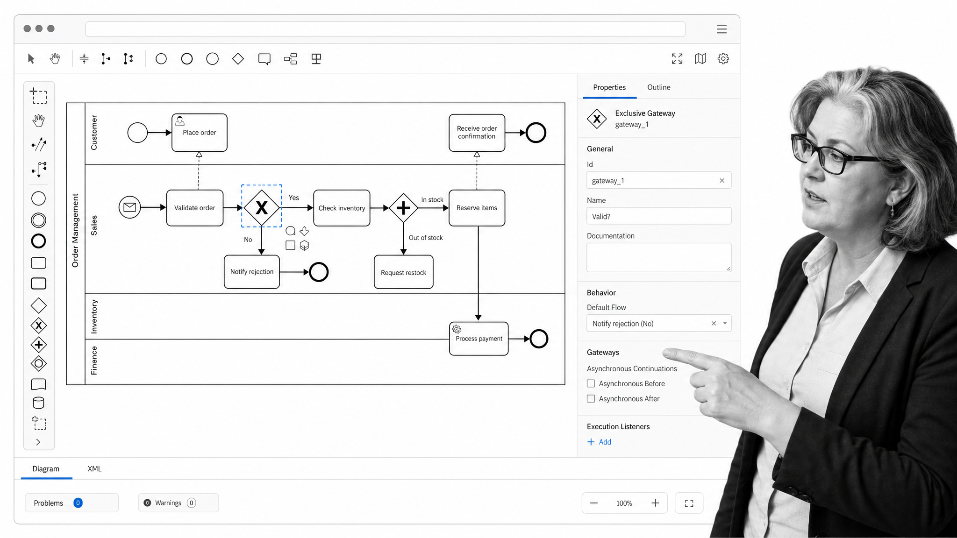The width and height of the screenshot is (957, 538).
Task: Collapse the Behavior section header
Action: 601,292
